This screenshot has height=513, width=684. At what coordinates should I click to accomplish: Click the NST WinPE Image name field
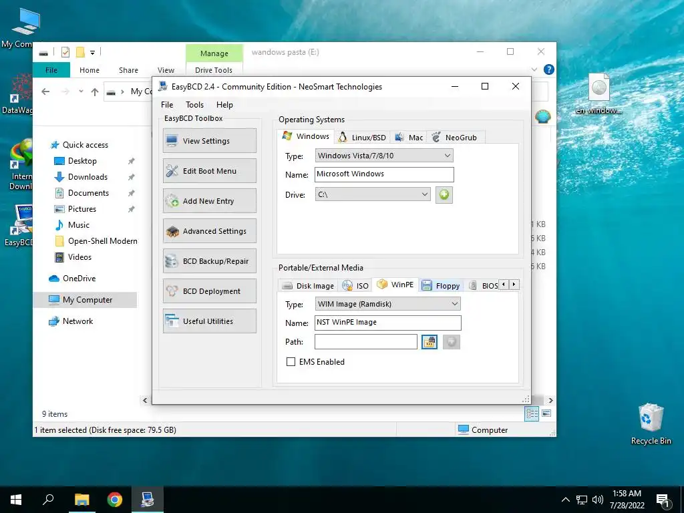388,323
